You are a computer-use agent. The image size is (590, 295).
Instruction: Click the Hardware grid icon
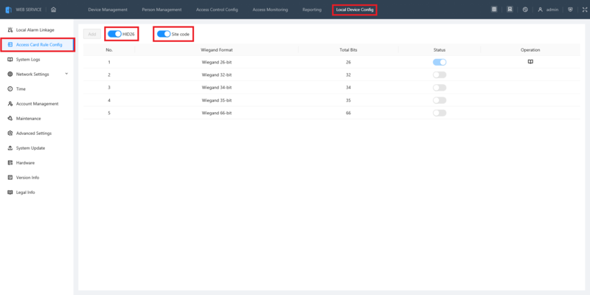[x=10, y=162]
